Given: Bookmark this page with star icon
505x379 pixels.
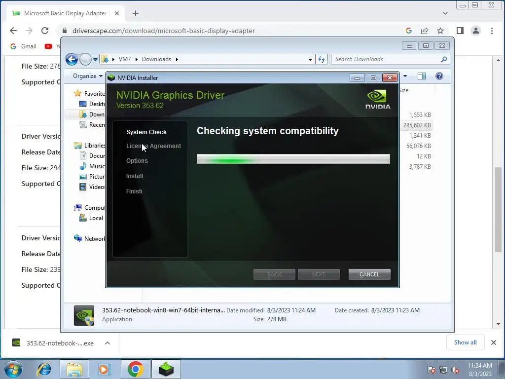Looking at the screenshot, I should tap(440, 31).
